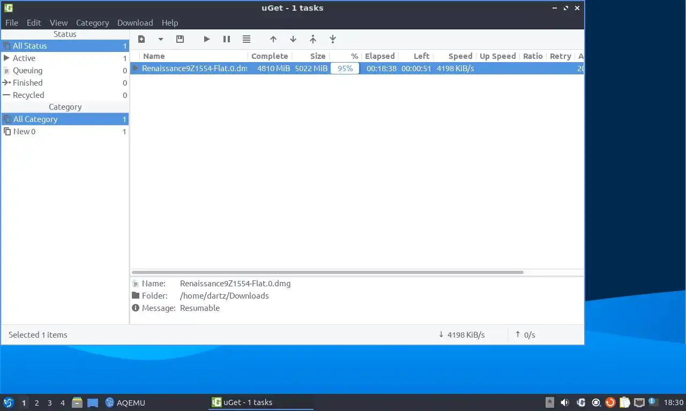Viewport: 686px width, 411px height.
Task: Click the volume speaker tray icon
Action: pyautogui.click(x=565, y=402)
